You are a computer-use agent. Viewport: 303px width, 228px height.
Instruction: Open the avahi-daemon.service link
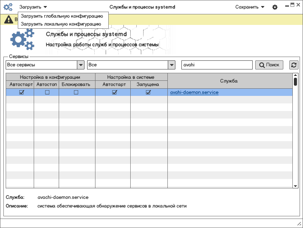[x=194, y=92]
